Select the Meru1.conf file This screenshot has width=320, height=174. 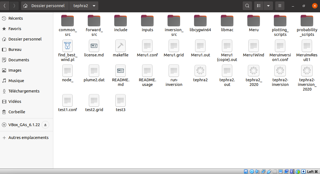147,46
